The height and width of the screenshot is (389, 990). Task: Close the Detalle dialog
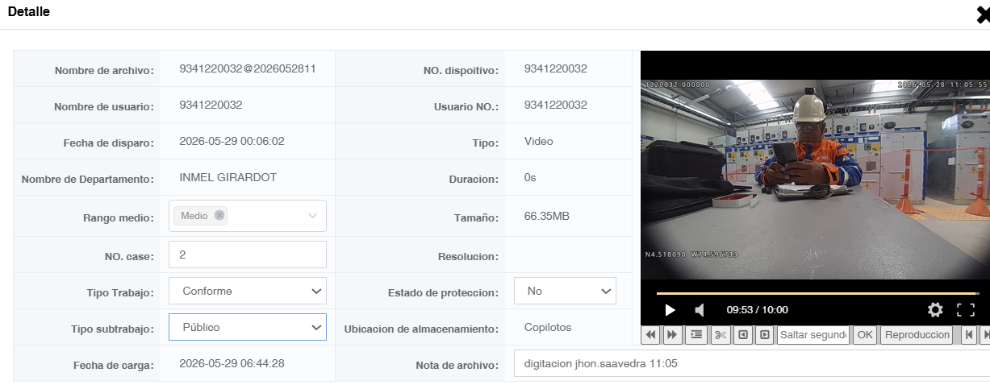[983, 14]
